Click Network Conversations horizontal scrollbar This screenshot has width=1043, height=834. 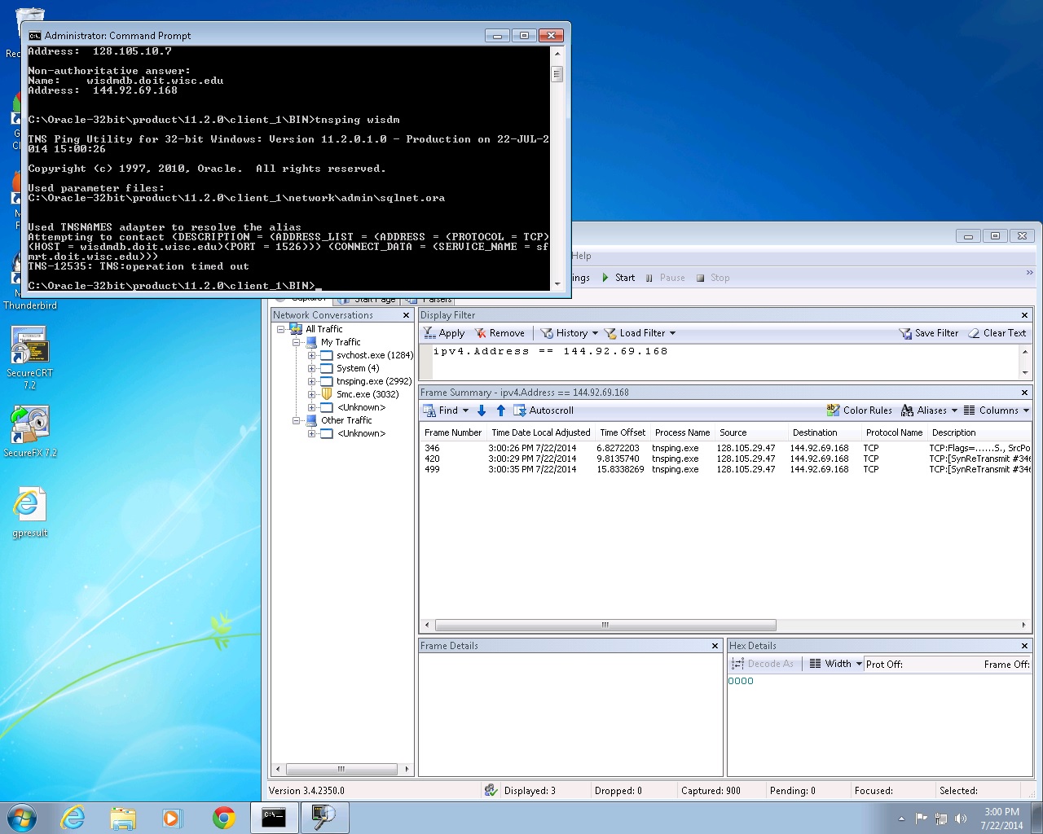pos(341,769)
